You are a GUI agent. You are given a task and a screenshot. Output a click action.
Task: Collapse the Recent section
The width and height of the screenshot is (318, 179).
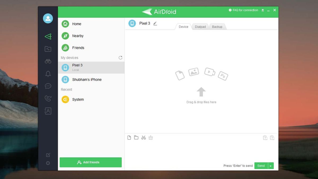(66, 89)
